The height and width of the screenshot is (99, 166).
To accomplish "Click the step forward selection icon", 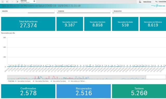I will [12, 2].
